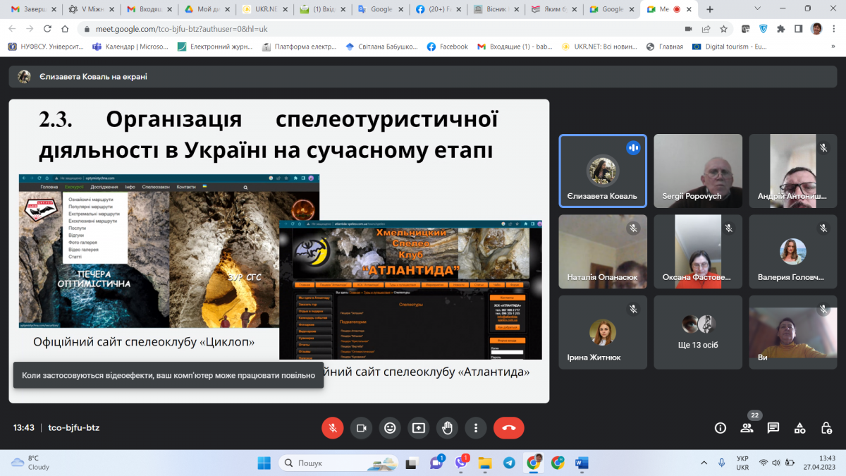Open the activities panel
The width and height of the screenshot is (846, 476).
pyautogui.click(x=799, y=427)
